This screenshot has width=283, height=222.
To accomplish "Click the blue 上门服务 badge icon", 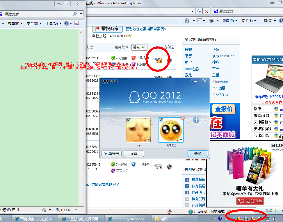I will tap(134, 164).
